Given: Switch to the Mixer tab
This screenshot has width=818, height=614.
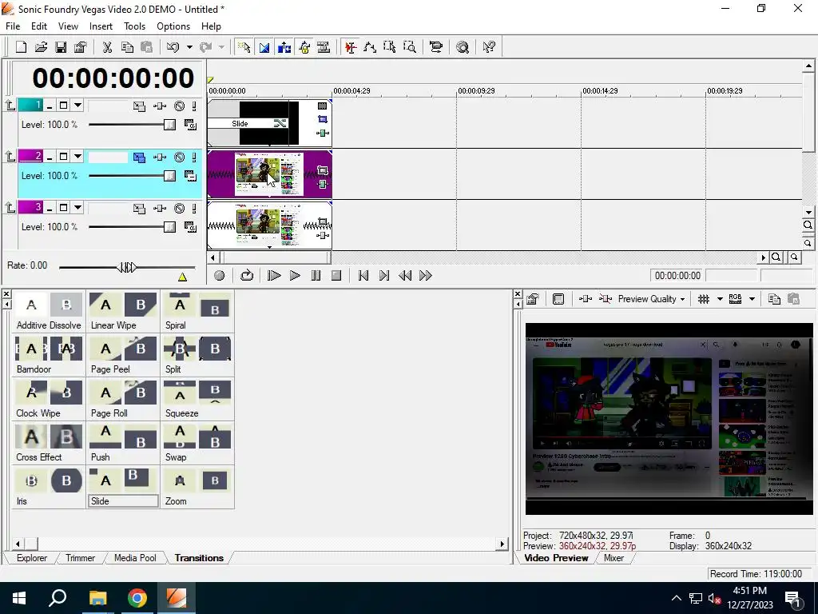Looking at the screenshot, I should tap(614, 557).
